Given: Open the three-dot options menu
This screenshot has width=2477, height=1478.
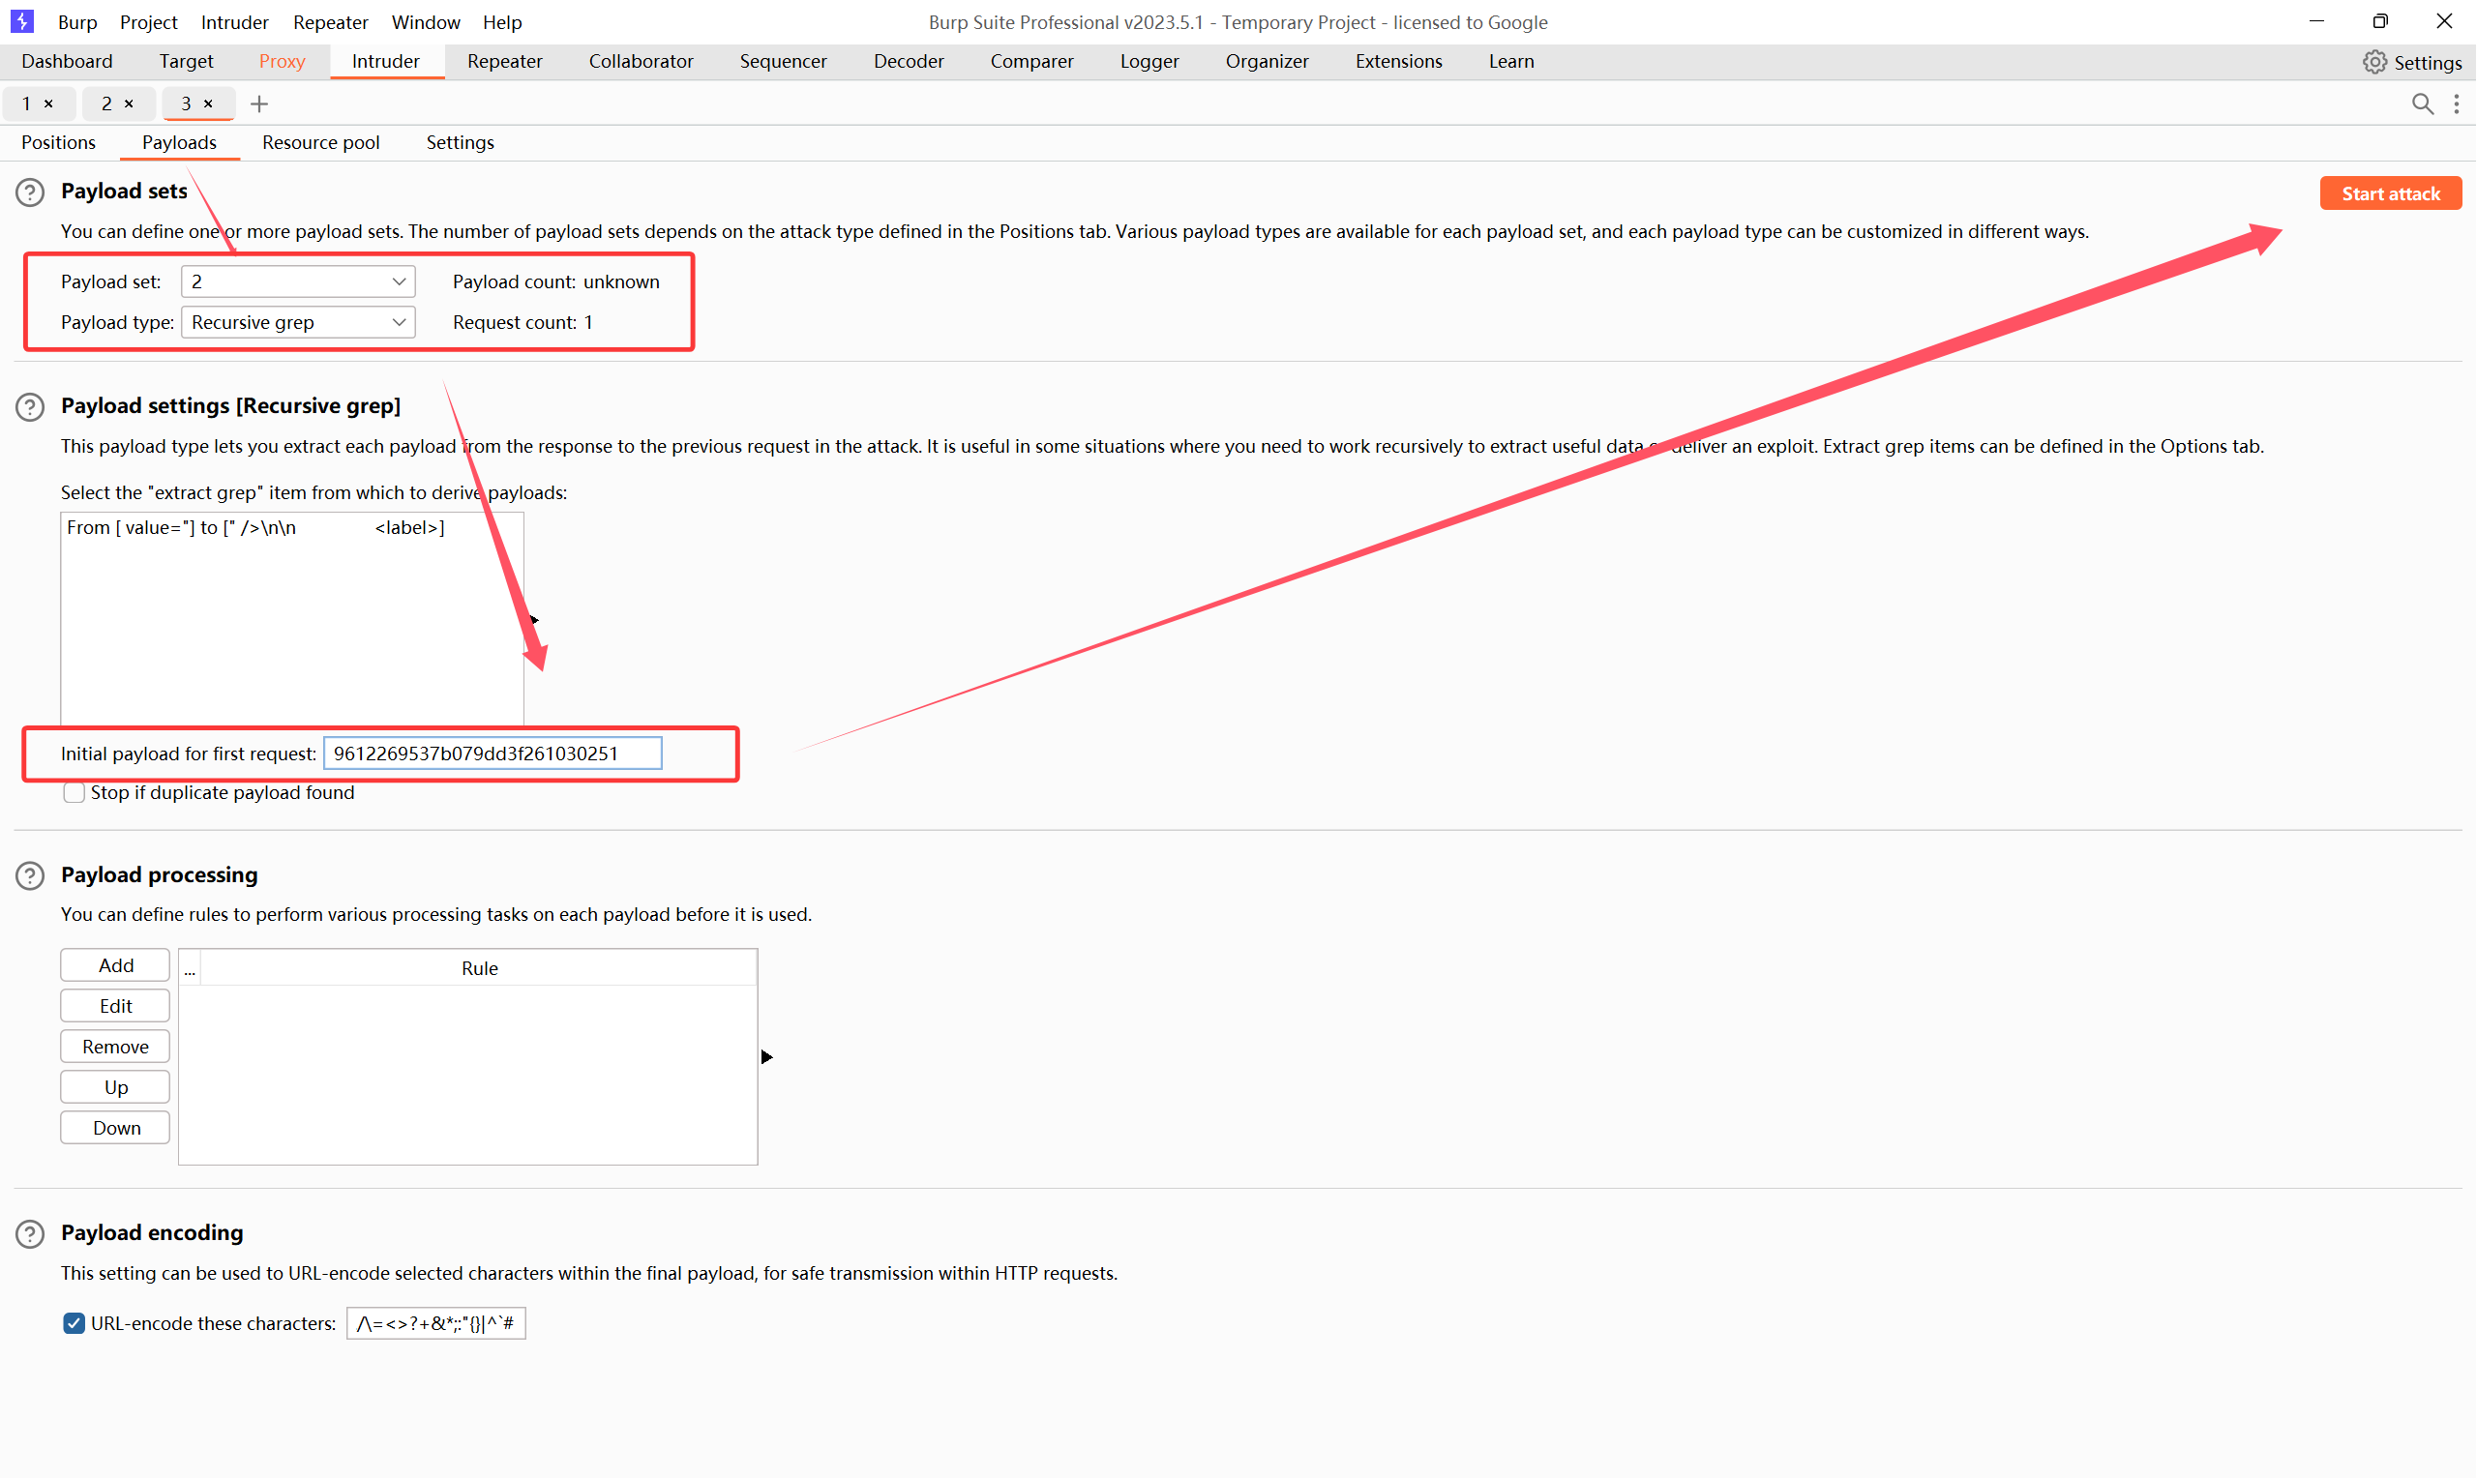Looking at the screenshot, I should (x=2456, y=103).
